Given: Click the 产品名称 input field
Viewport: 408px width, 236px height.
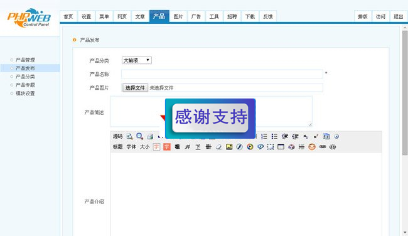Looking at the screenshot, I should 222,74.
